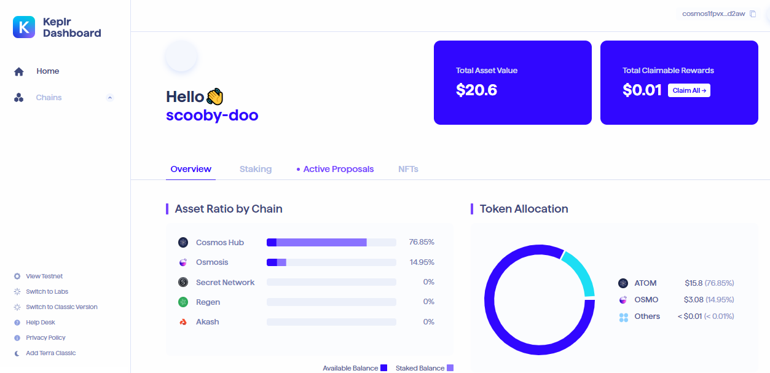This screenshot has height=373, width=770.
Task: Click the Cosmos Hub balance bar
Action: coord(331,243)
